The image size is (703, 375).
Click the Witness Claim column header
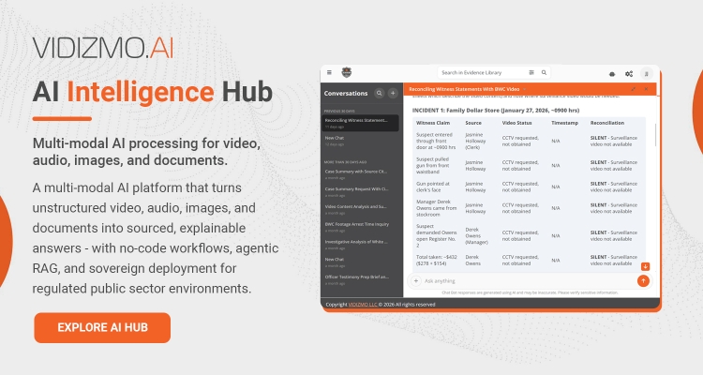coord(433,123)
